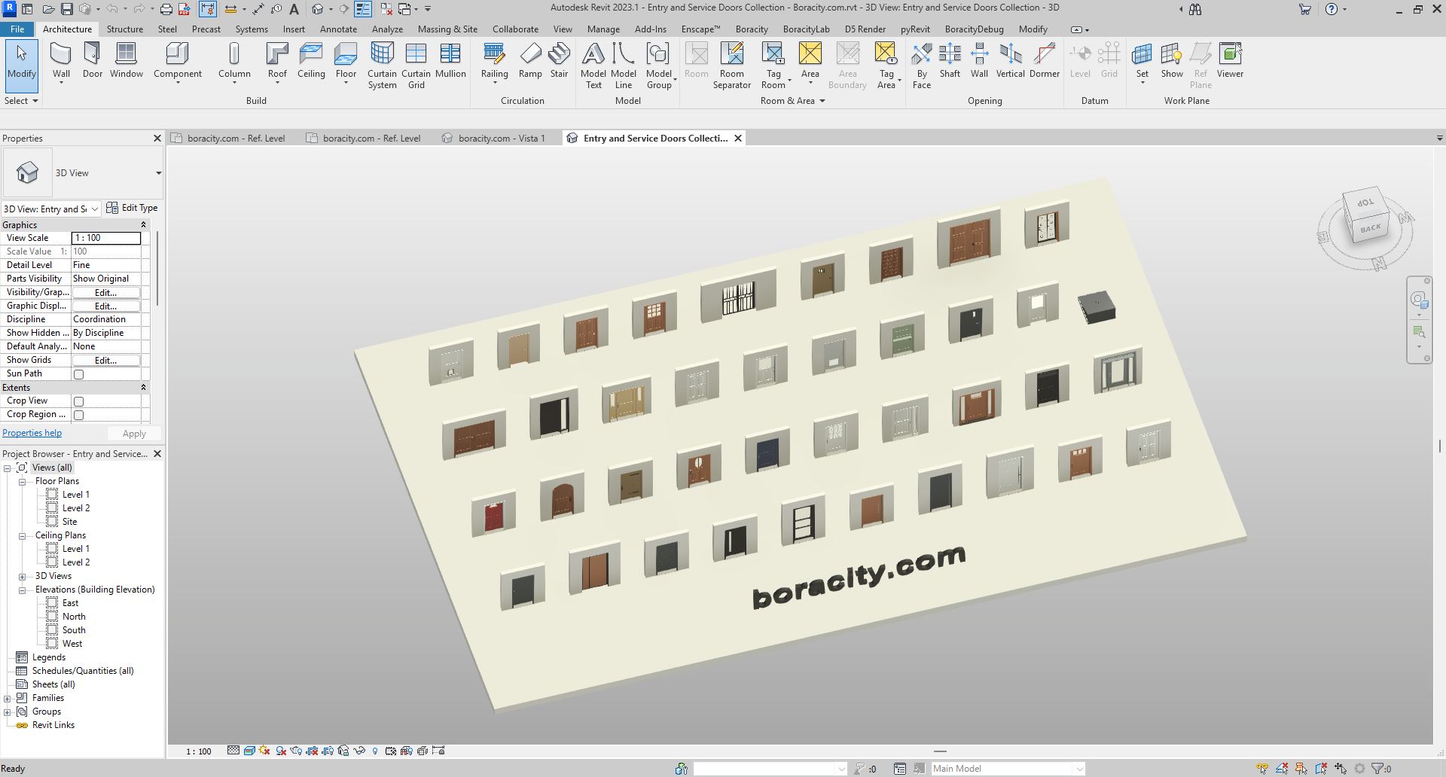The image size is (1446, 777).
Task: Select the Ceiling tool
Action: (x=311, y=61)
